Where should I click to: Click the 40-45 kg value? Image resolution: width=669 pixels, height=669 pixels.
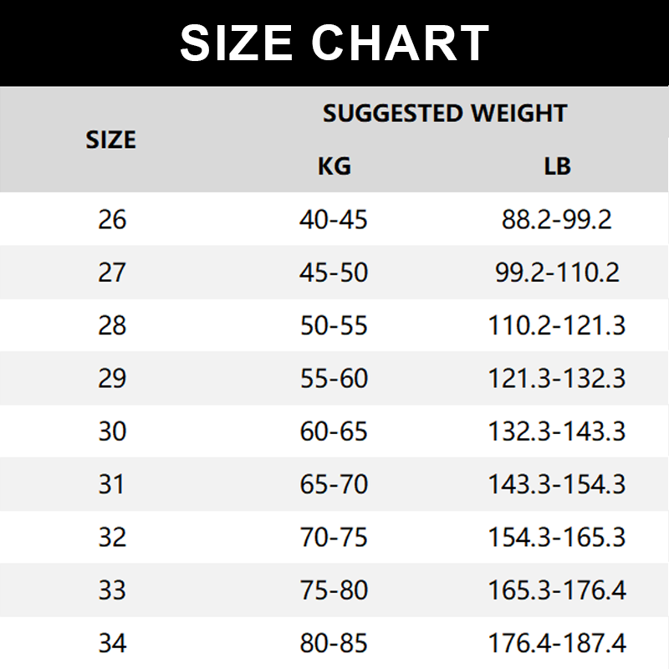(334, 219)
